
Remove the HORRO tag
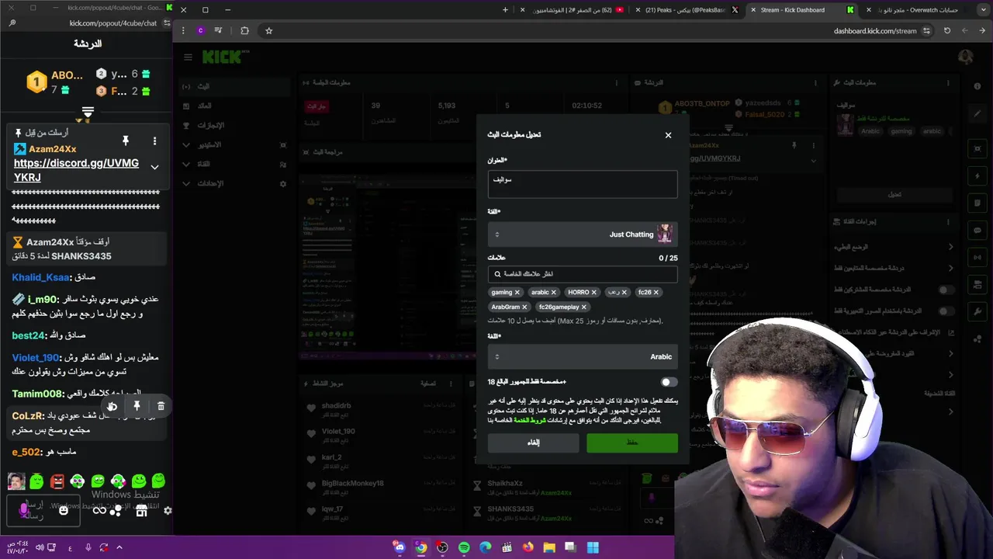click(594, 293)
